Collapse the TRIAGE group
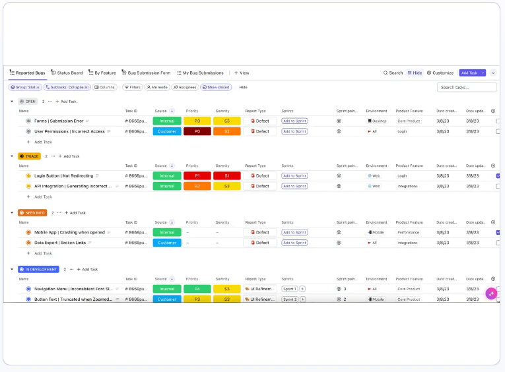The image size is (505, 372). (12, 156)
